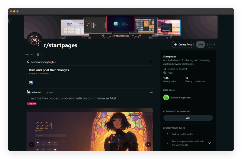The image size is (242, 159).
Task: Click the avatar in the highlighted post card
Action: coord(31,82)
